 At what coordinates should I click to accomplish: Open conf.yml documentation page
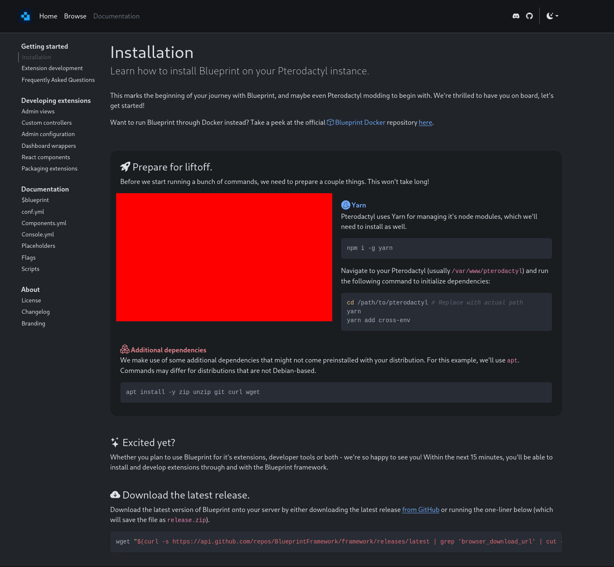click(x=33, y=212)
